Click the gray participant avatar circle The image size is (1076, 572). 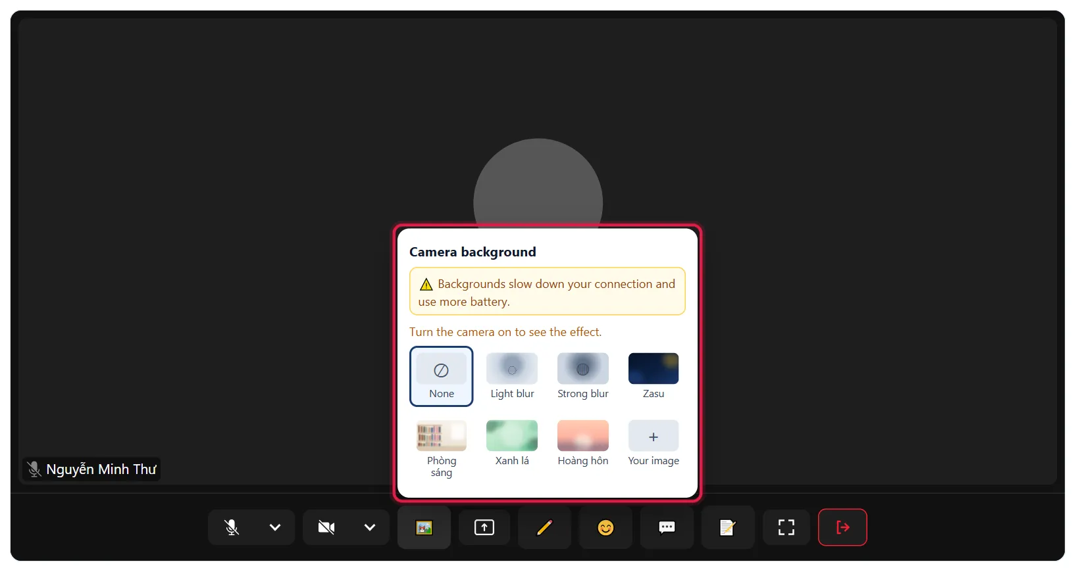tap(538, 183)
